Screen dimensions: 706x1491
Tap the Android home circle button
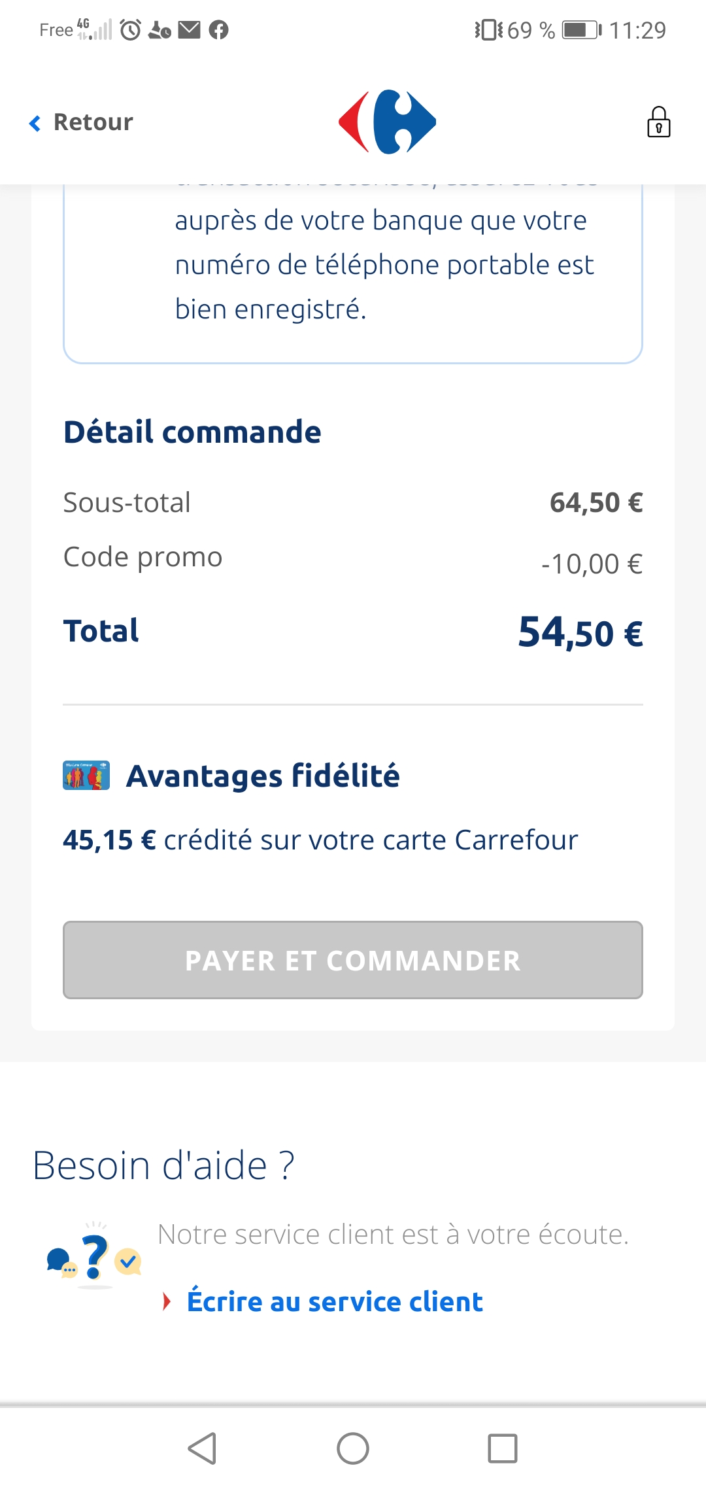coord(353,1448)
